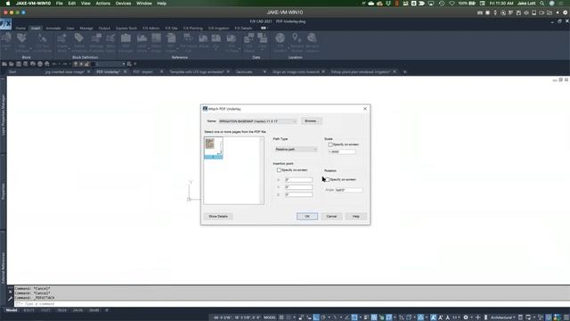The image size is (570, 321).
Task: Click the insertion point Z field
Action: [x=298, y=194]
